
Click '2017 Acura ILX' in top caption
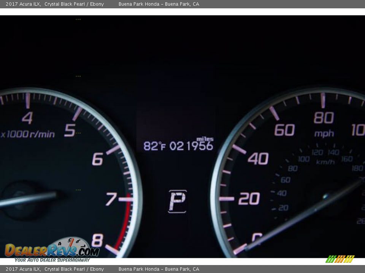coord(23,4)
